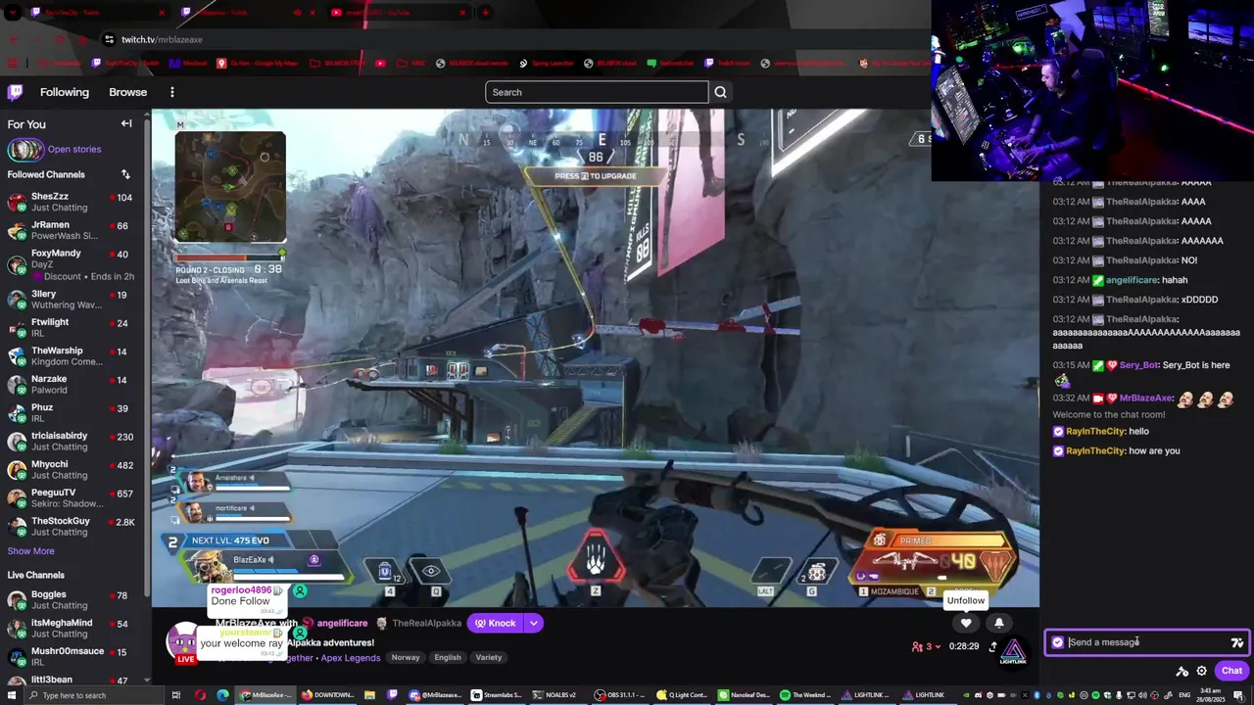The height and width of the screenshot is (705, 1254).
Task: Click the Twitch home logo
Action: click(15, 92)
